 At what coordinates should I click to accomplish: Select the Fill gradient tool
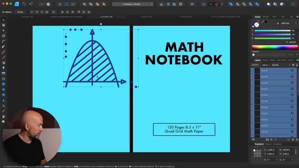3,63
